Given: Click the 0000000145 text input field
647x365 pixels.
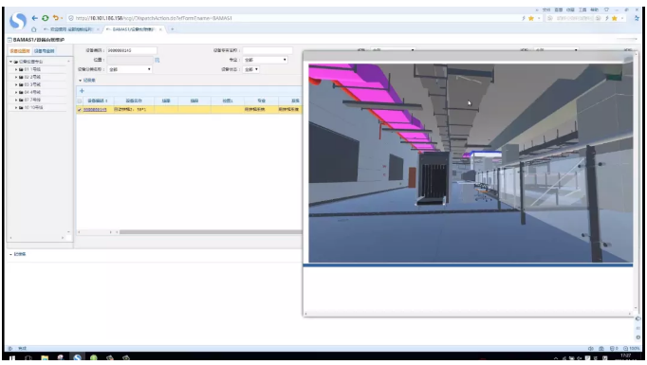Looking at the screenshot, I should click(x=132, y=50).
